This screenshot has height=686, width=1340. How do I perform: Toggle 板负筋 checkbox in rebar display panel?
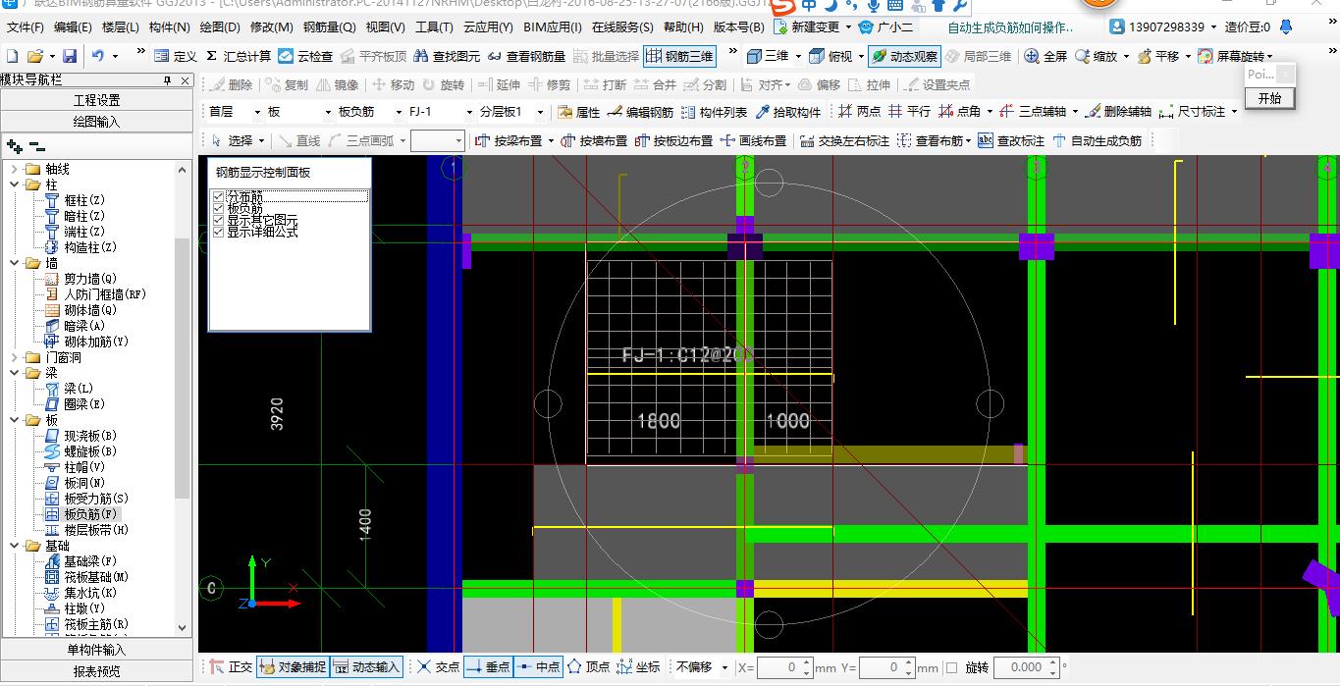[x=219, y=208]
